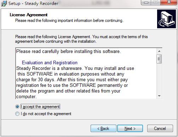
Task: Click the license scrollbar down arrow
Action: 159,96
